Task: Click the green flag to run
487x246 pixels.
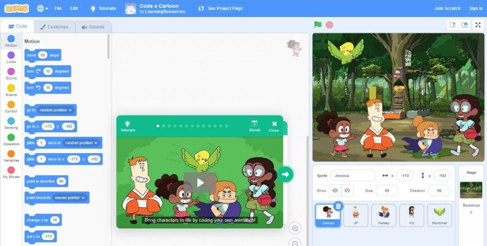Action: 318,25
